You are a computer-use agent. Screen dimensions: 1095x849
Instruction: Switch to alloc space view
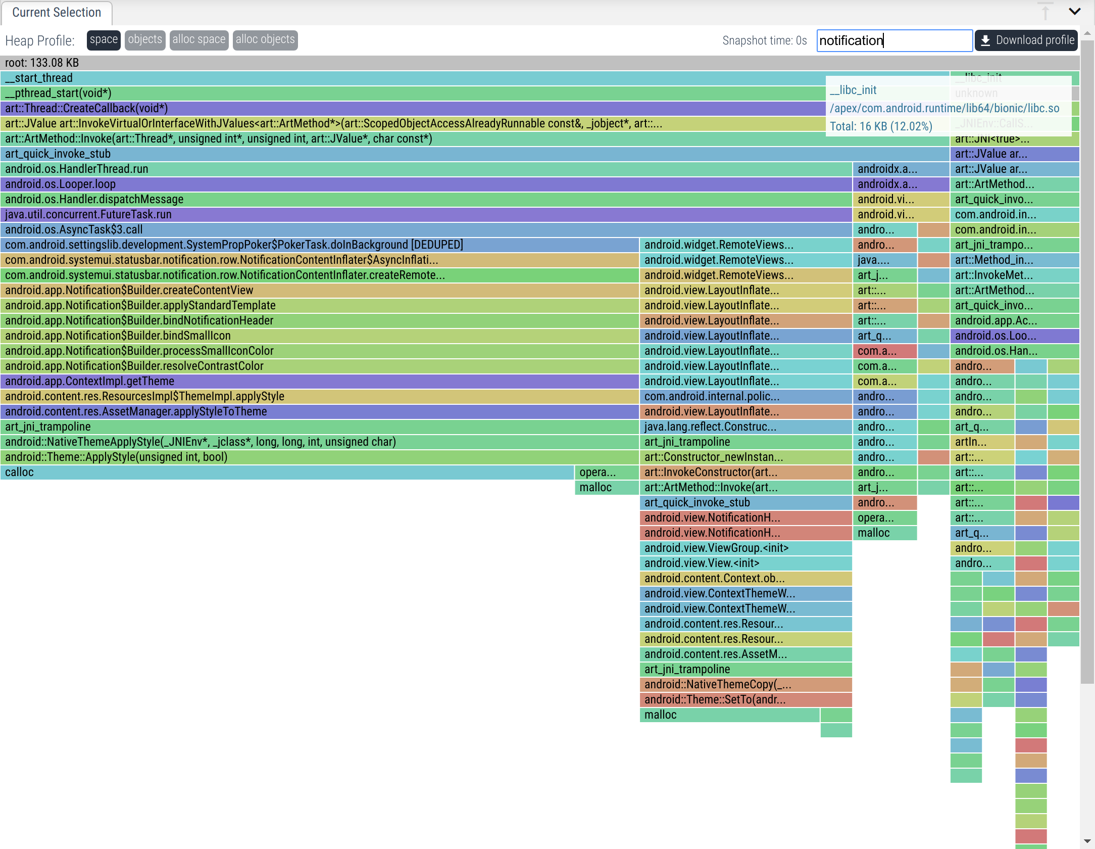click(199, 40)
